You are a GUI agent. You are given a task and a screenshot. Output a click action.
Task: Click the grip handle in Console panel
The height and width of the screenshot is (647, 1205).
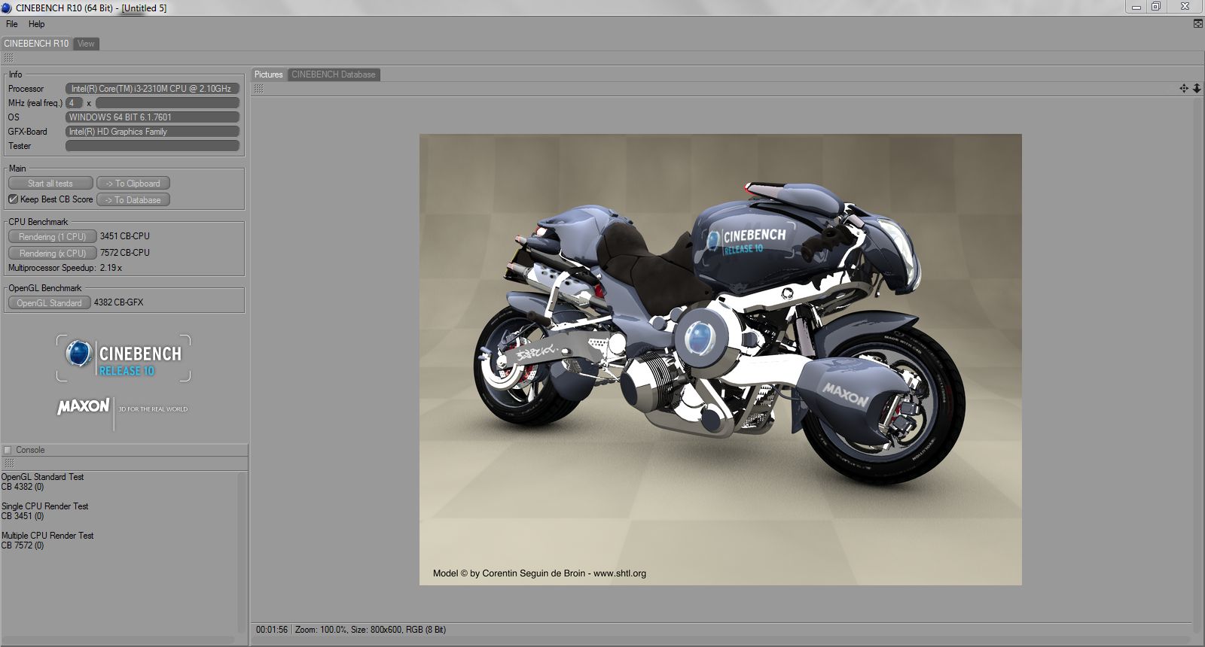tap(8, 463)
